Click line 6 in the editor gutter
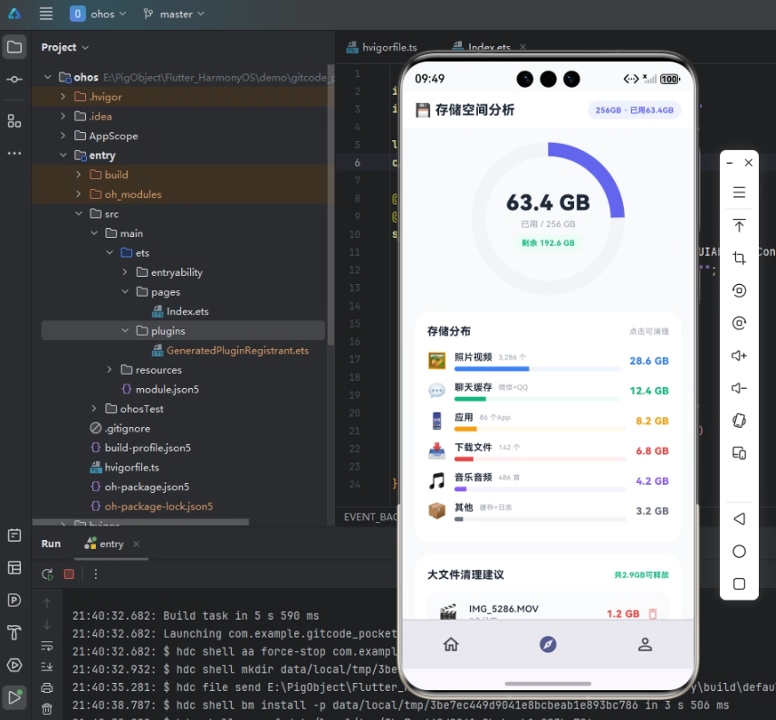 [357, 163]
